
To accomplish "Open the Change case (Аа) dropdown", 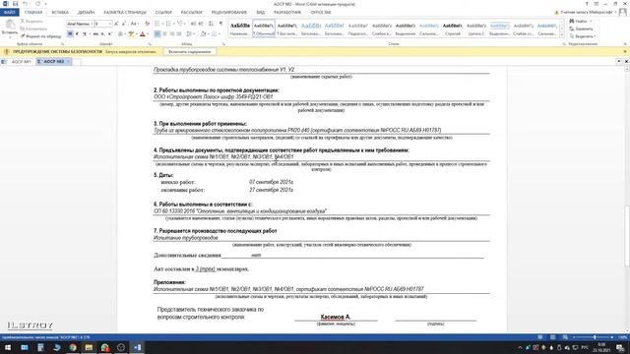I will [x=135, y=24].
